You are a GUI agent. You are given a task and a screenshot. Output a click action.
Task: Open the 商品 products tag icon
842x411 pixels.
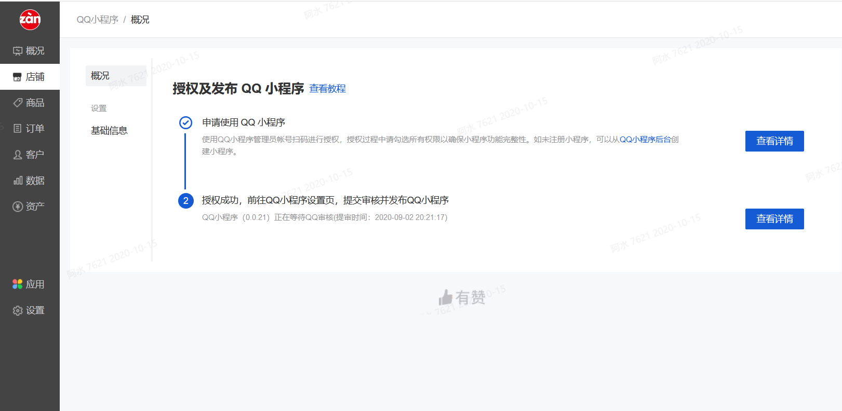18,103
